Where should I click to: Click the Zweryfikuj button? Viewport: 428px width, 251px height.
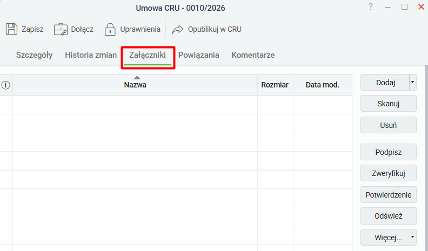pyautogui.click(x=389, y=173)
